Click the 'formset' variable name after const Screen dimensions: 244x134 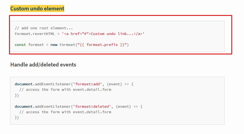coord(36,45)
